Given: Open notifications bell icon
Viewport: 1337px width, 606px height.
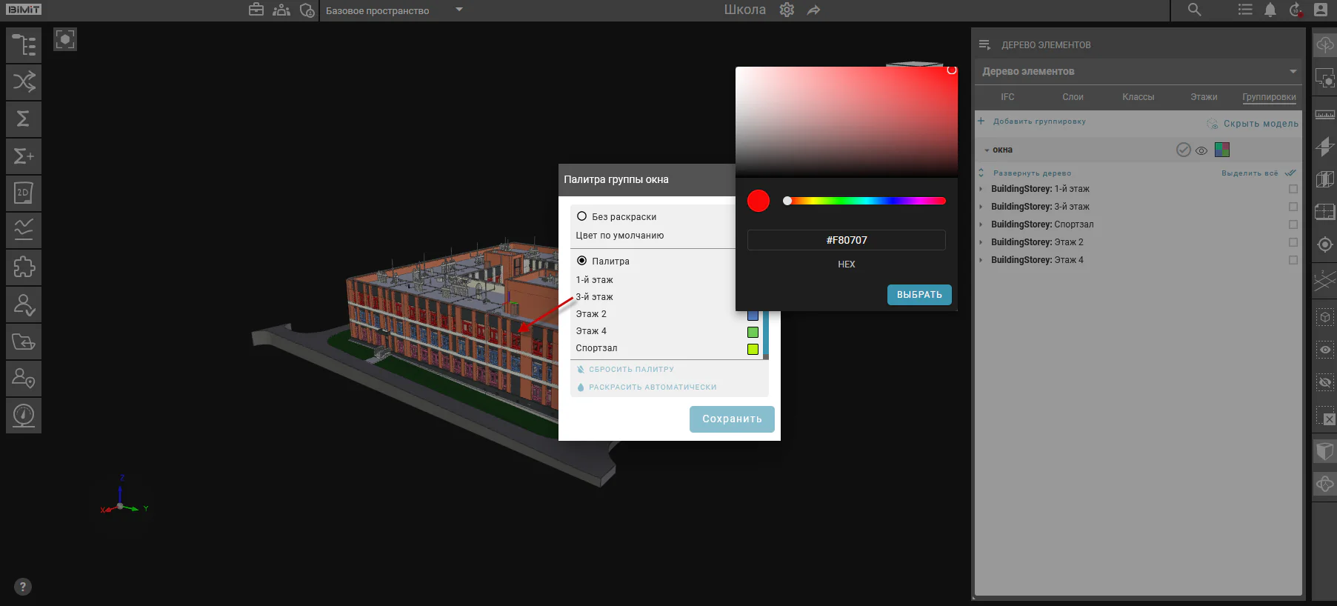Looking at the screenshot, I should tap(1270, 10).
